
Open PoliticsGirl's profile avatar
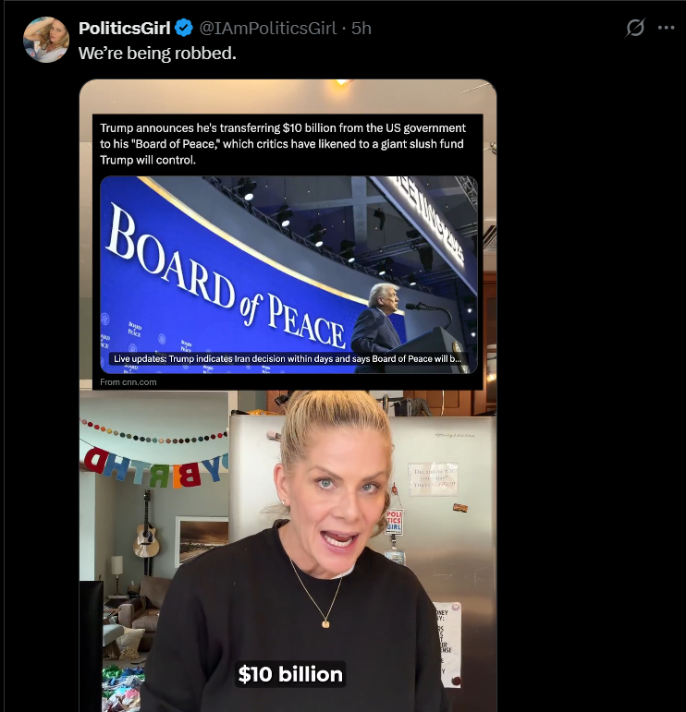click(x=46, y=40)
